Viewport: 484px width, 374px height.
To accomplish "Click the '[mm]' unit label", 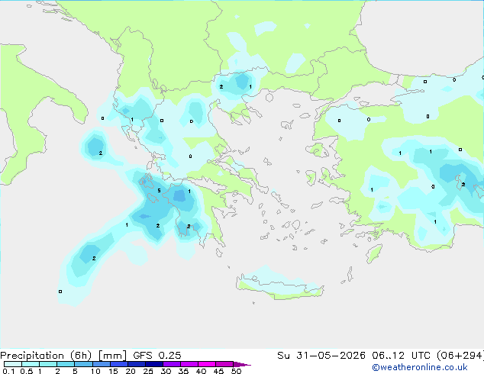I will point(112,356).
